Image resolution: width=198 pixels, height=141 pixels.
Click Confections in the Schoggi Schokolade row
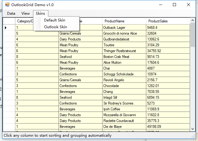pos(80,74)
